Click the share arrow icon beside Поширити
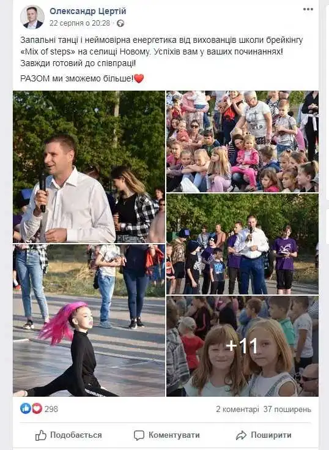329x450 pixels. [241, 435]
